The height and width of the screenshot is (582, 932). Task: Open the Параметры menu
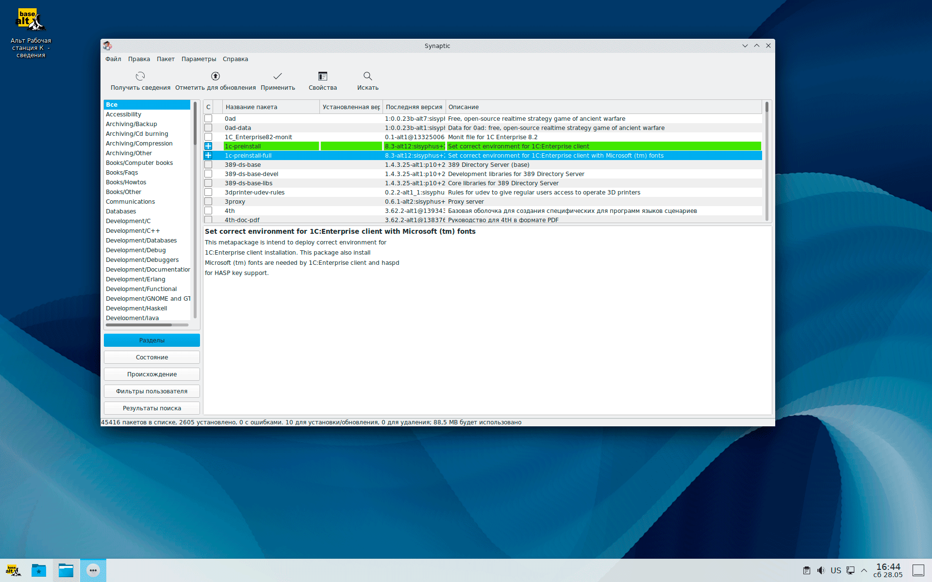click(x=199, y=59)
